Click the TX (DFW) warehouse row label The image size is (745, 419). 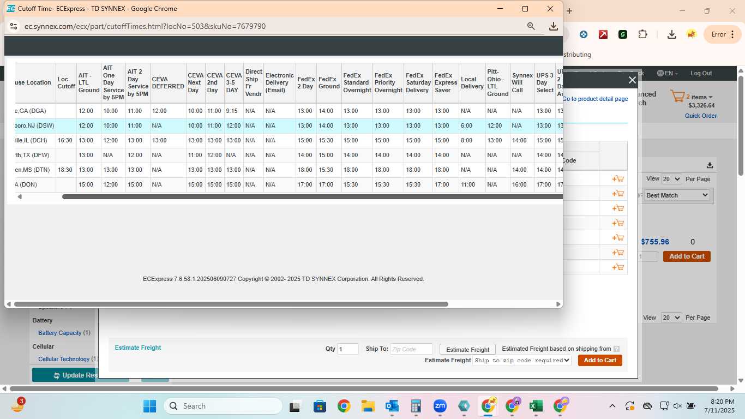[x=33, y=155]
